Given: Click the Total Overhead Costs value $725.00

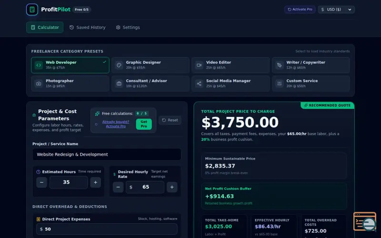Looking at the screenshot, I should pyautogui.click(x=316, y=231).
